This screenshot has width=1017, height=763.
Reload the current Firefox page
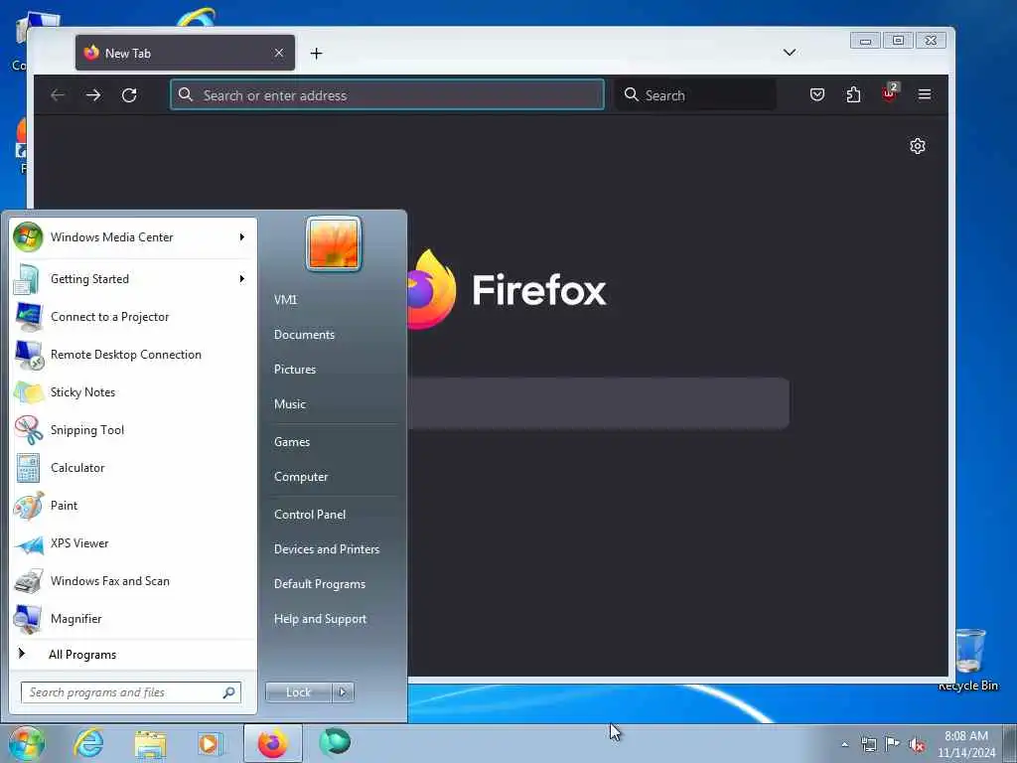point(129,95)
